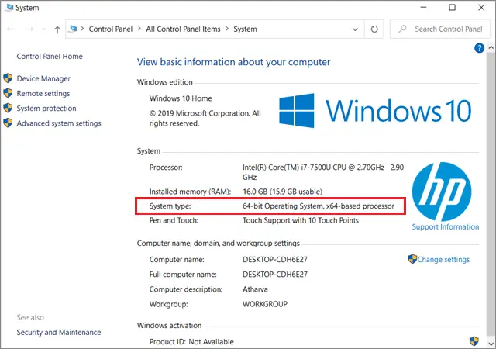This screenshot has width=496, height=349.
Task: Click the Forward navigation arrow
Action: click(29, 29)
